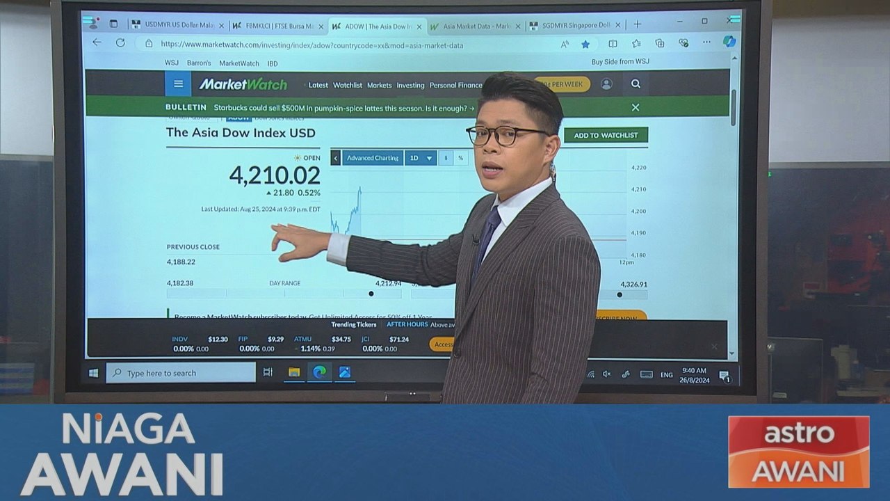Open the Copilot icon in Edge
890x501 pixels.
729,42
